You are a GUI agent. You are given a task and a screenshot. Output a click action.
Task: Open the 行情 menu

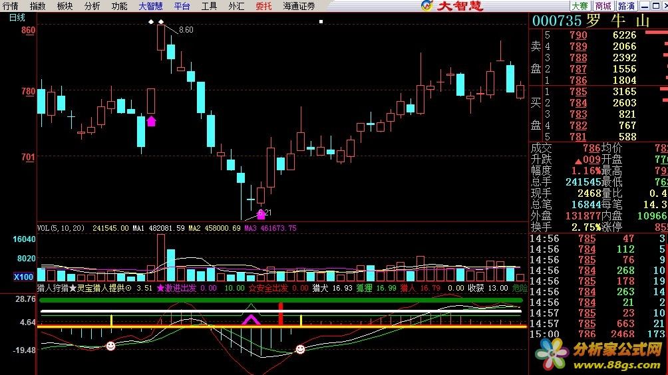(10, 6)
